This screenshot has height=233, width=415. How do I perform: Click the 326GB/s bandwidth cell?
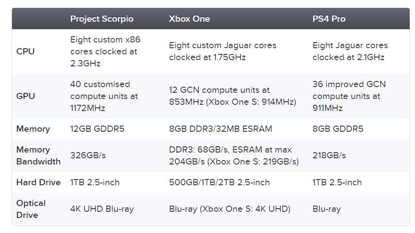tap(88, 155)
